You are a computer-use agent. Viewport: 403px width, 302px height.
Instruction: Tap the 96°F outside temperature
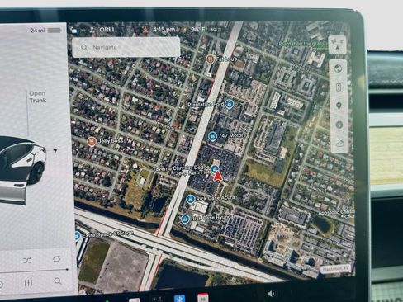(198, 29)
